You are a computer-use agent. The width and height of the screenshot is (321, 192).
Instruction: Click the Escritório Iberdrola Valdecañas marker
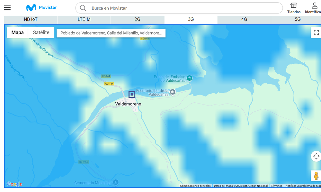pos(173,92)
